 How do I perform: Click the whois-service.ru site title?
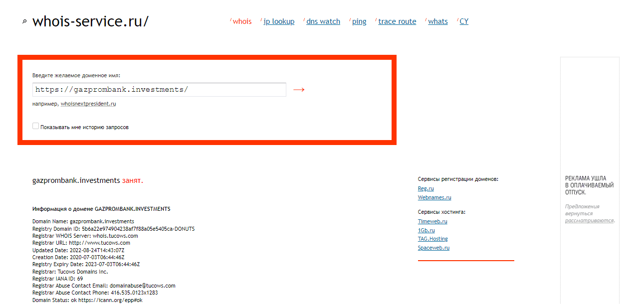(x=90, y=21)
